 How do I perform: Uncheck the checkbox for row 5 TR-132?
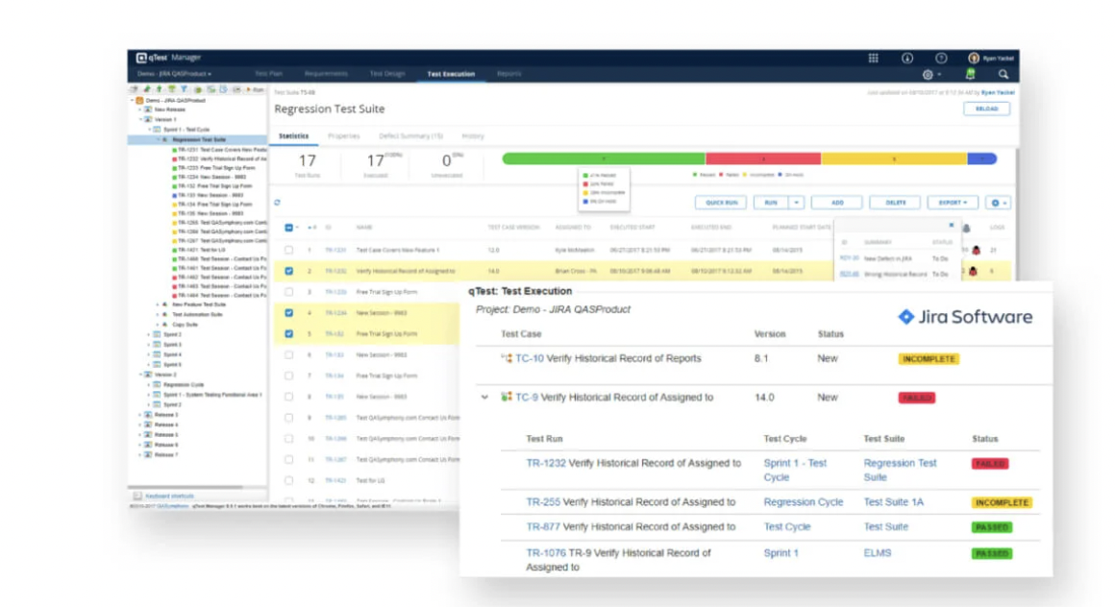coord(288,333)
